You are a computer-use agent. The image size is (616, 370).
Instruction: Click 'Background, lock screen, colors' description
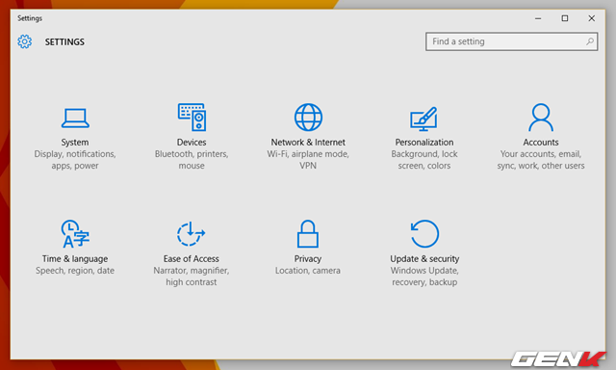point(424,160)
